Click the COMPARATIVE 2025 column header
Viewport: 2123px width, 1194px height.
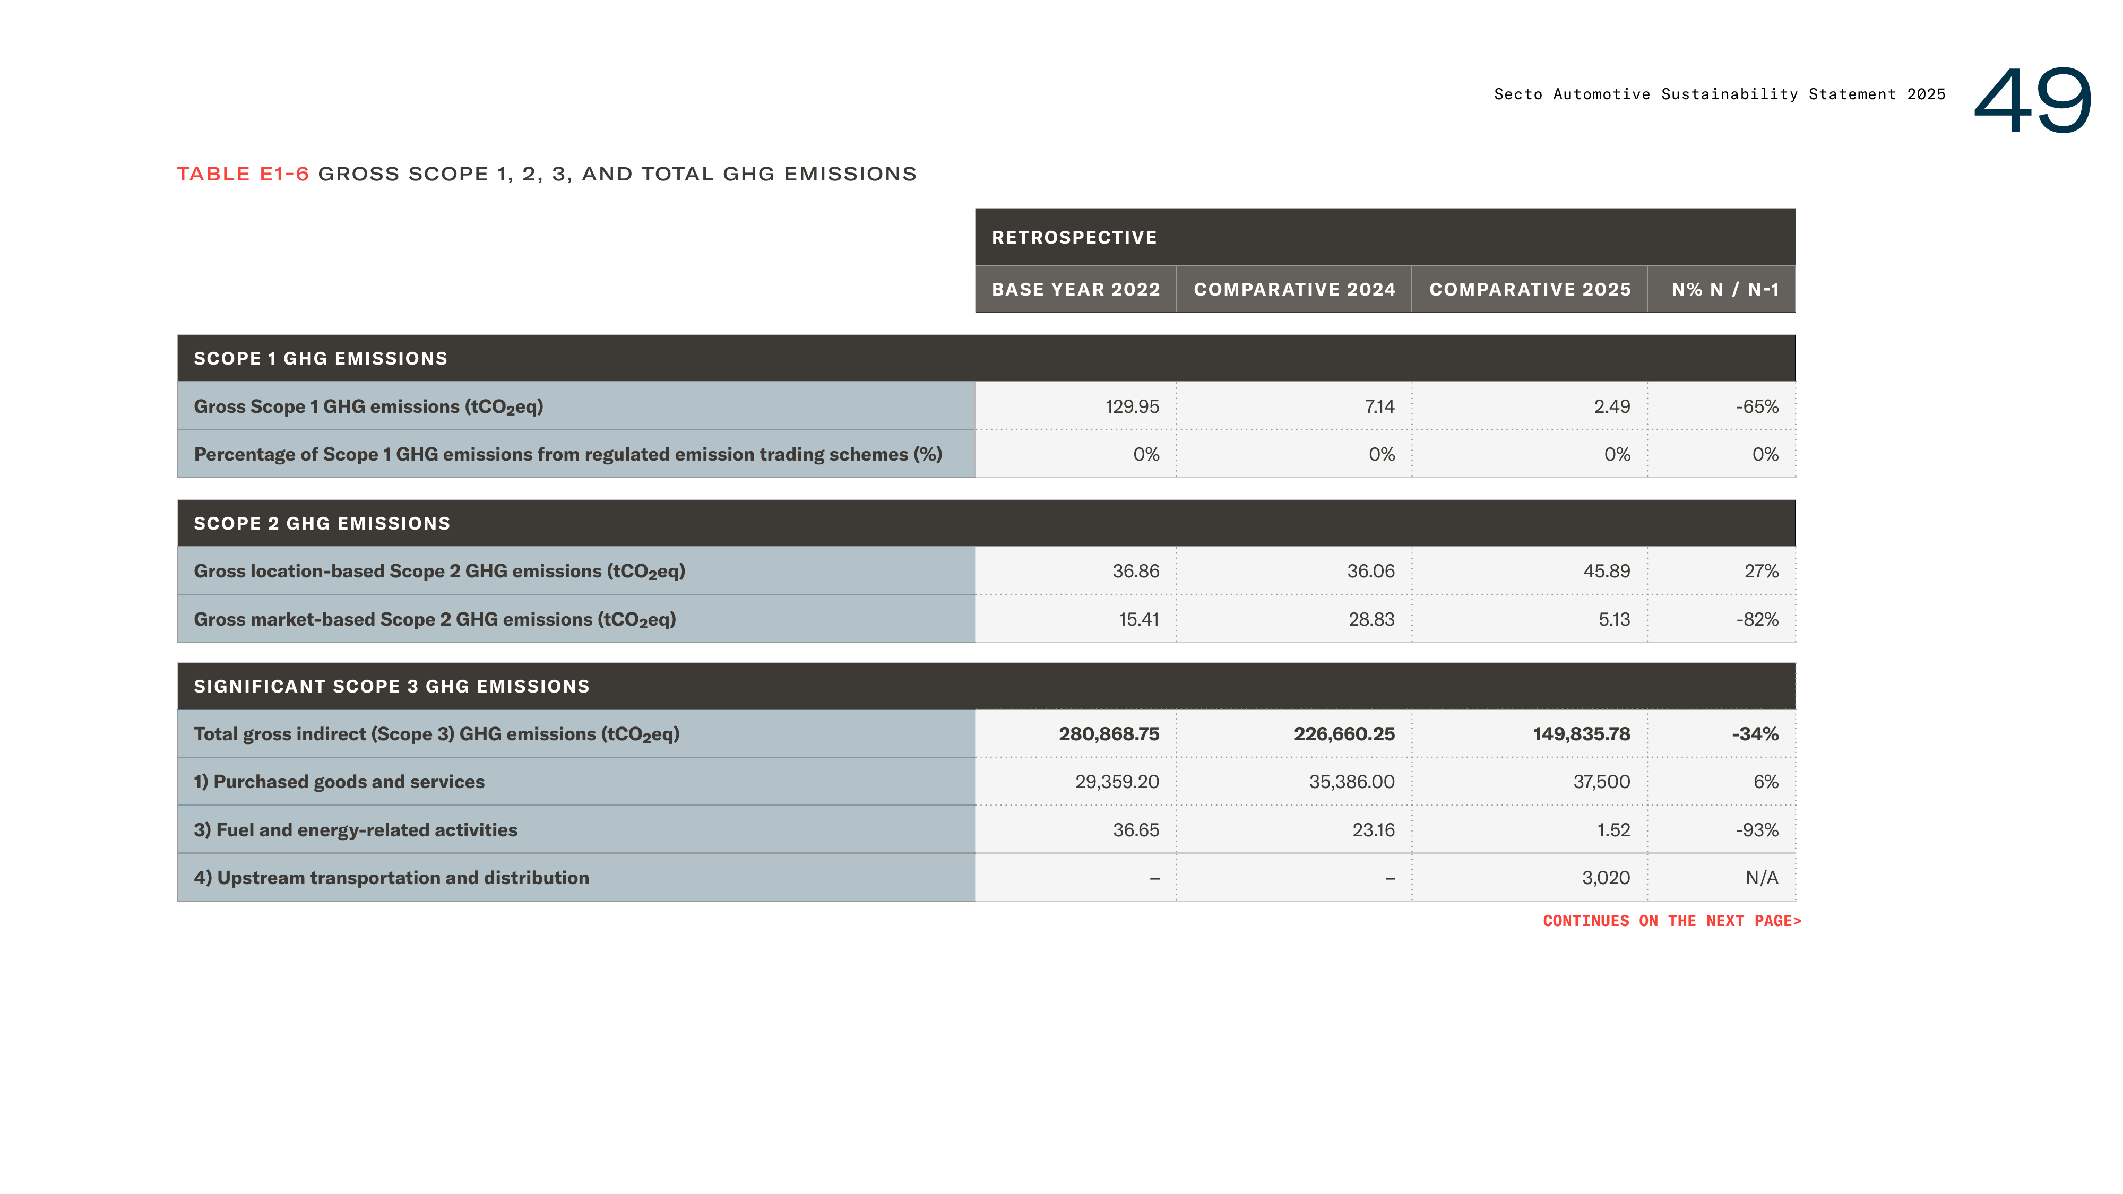coord(1530,289)
